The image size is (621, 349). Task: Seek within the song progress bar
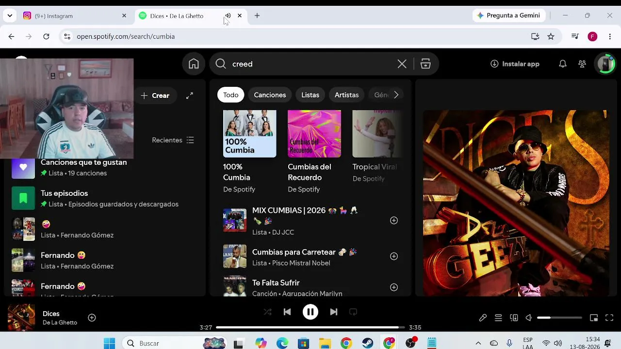pyautogui.click(x=310, y=328)
